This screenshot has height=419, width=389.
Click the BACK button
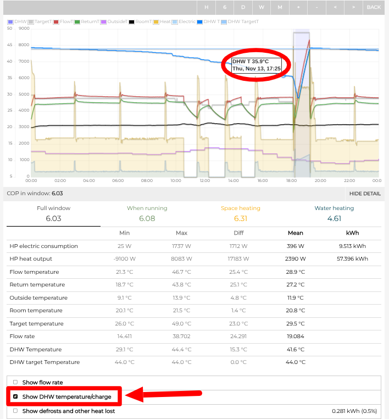(x=374, y=7)
